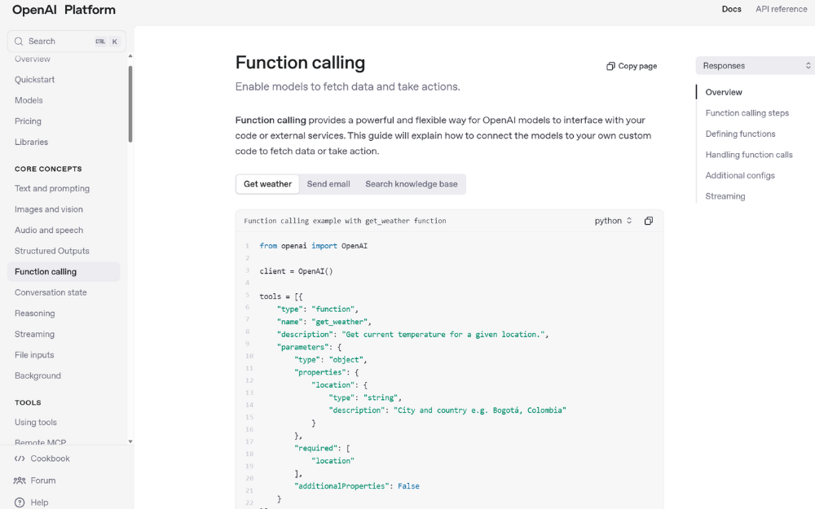Click the 'client = OpenAI()' code line
This screenshot has width=815, height=509.
coord(296,271)
